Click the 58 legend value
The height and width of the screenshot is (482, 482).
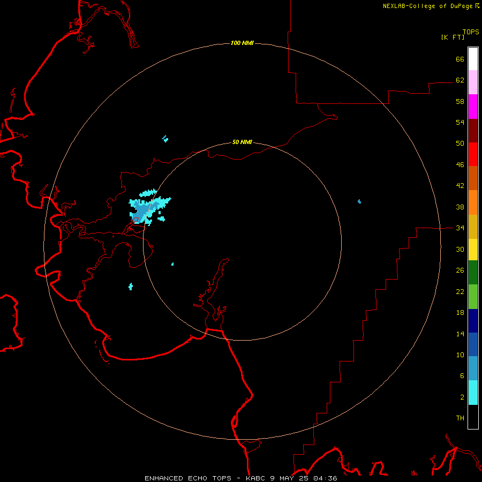pos(460,101)
